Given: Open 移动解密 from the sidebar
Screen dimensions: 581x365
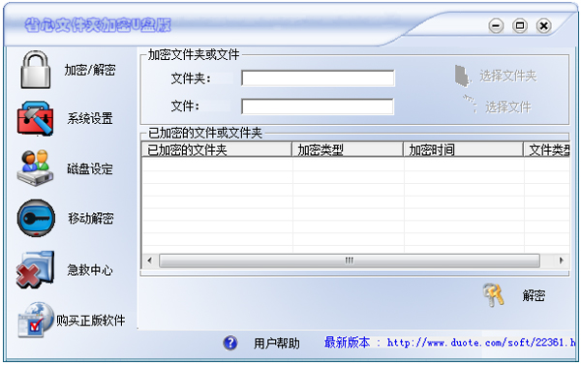Looking at the screenshot, I should click(91, 218).
